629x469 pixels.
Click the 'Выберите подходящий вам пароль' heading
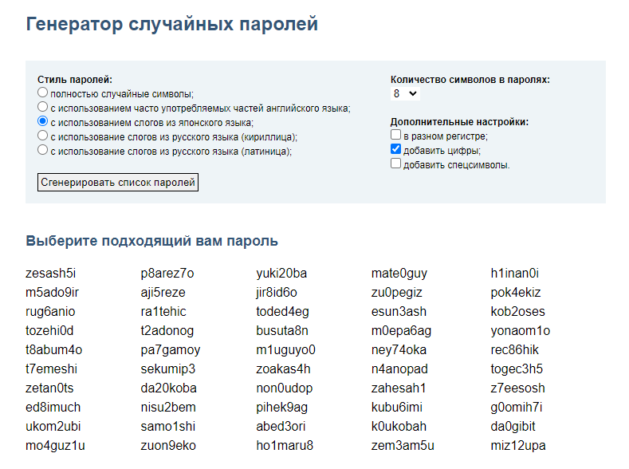click(x=152, y=241)
